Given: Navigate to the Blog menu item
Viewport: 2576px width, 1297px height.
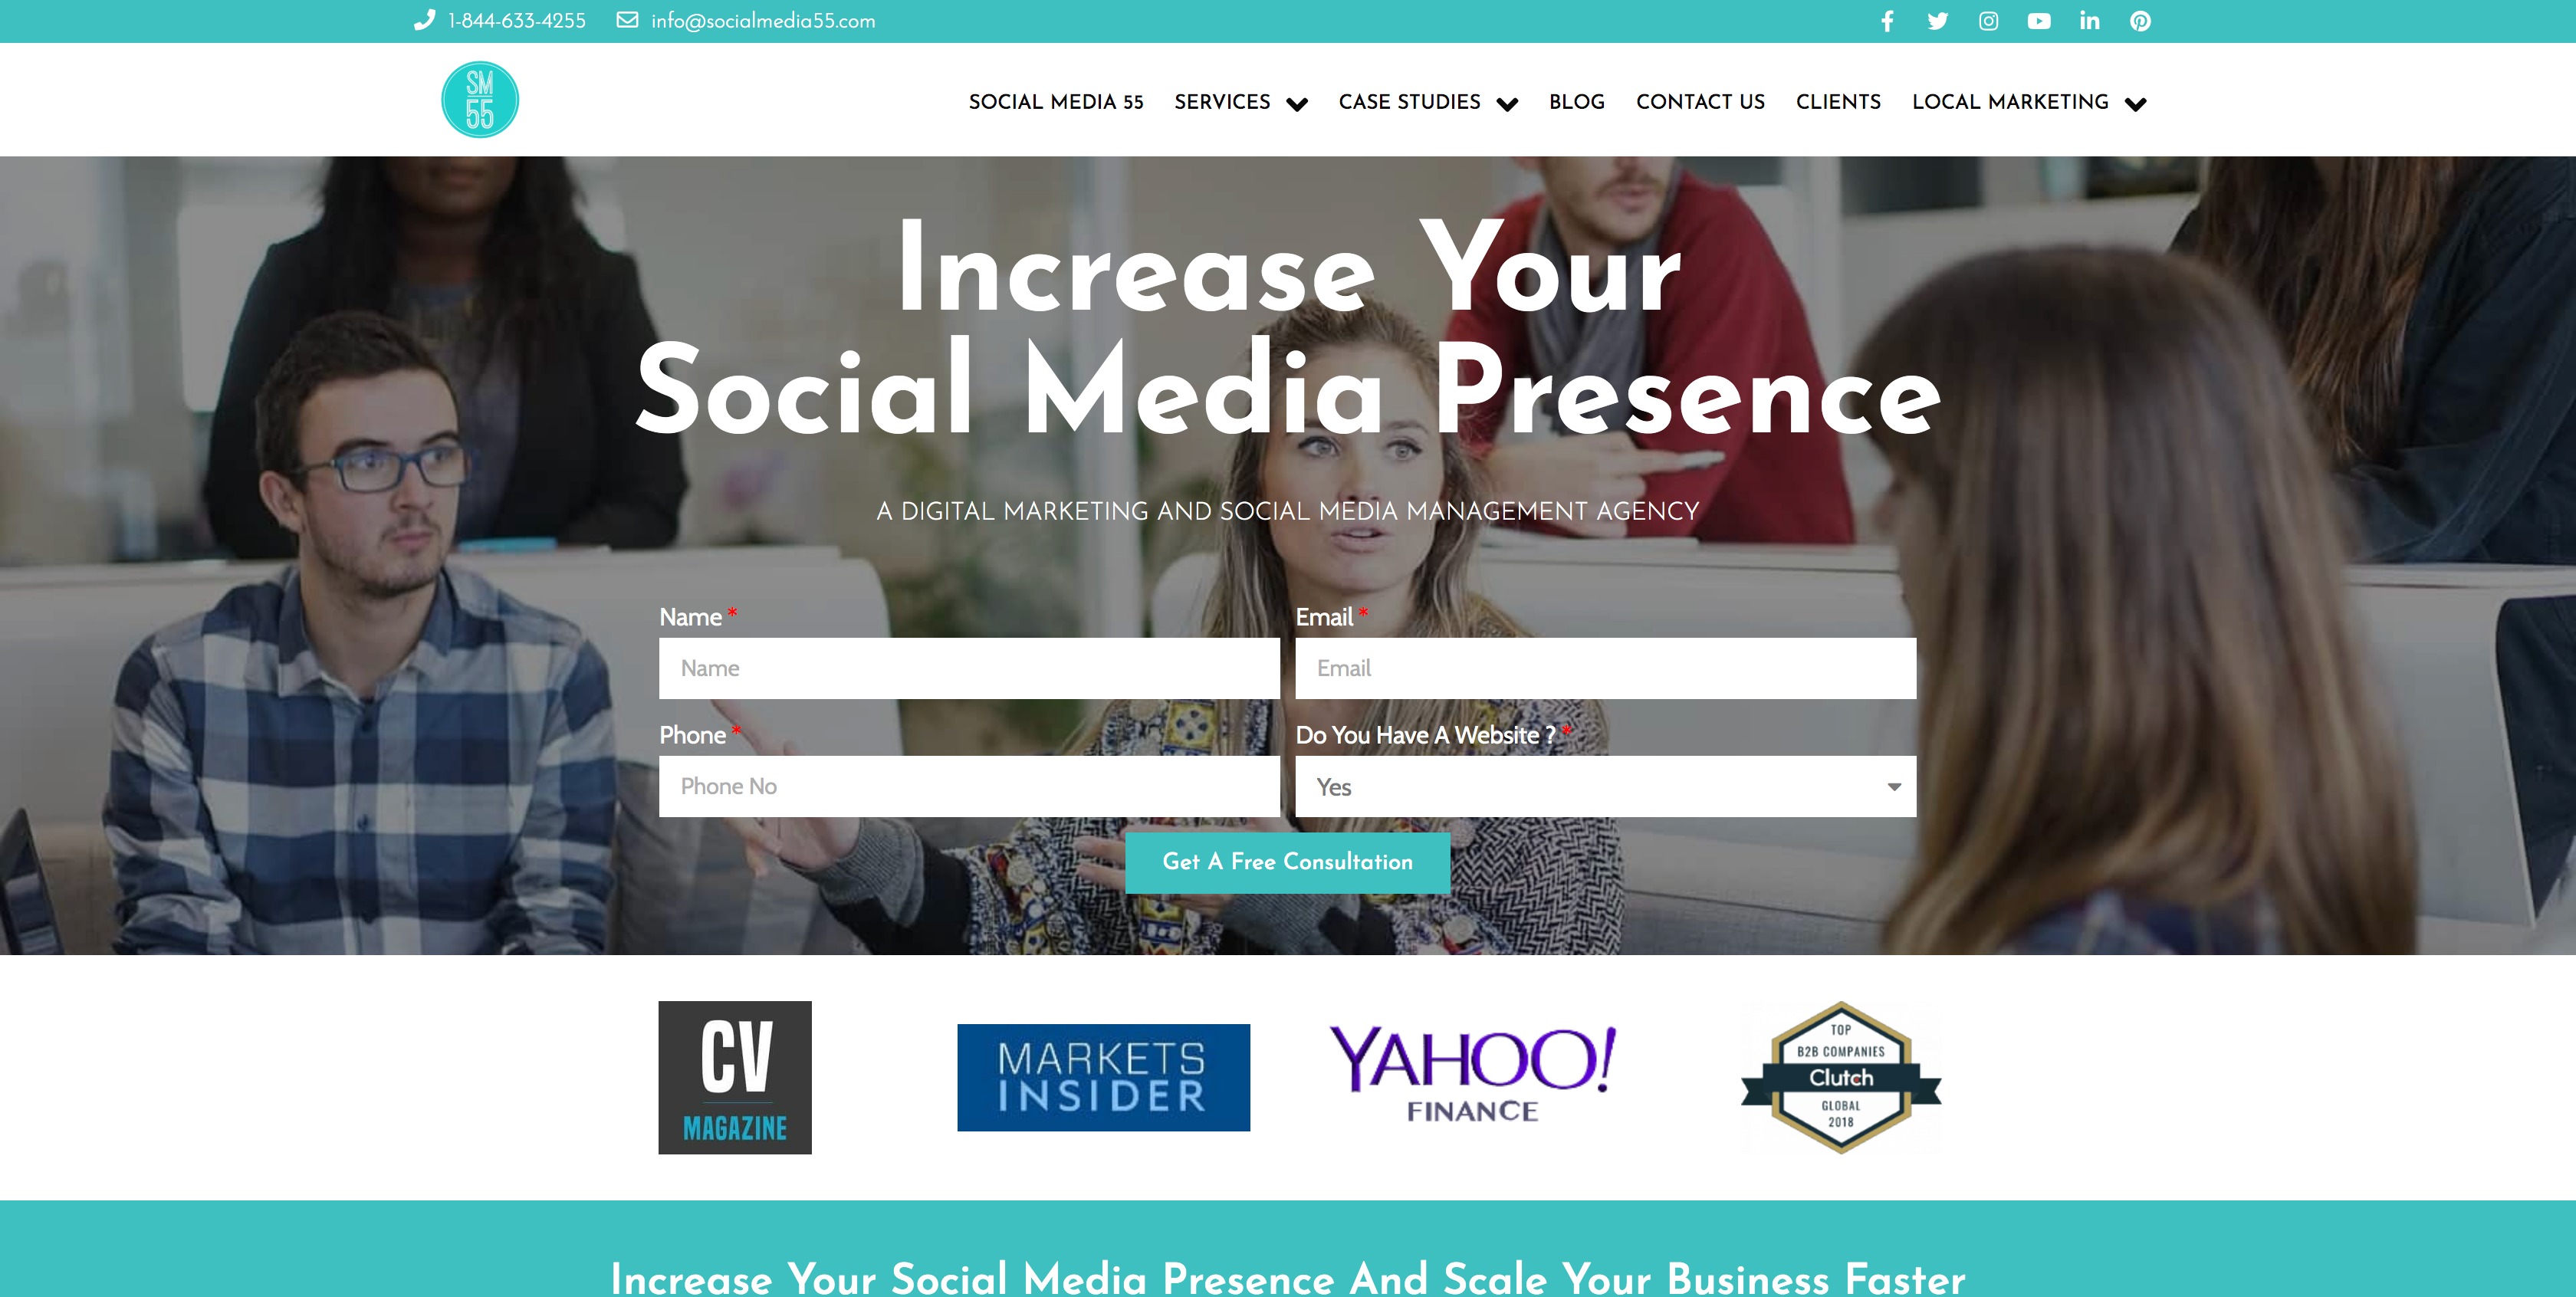Looking at the screenshot, I should tap(1575, 103).
